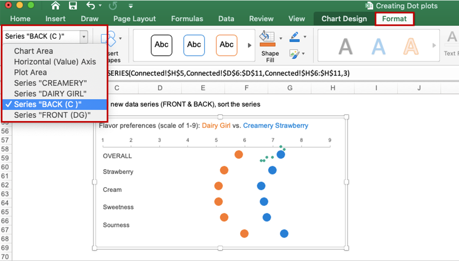Select column D header
This screenshot has width=459, height=261.
160,88
